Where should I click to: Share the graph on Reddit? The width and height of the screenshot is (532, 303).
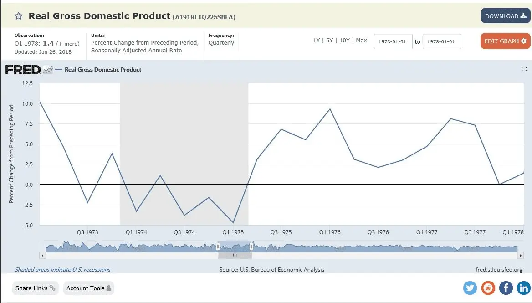pos(488,288)
